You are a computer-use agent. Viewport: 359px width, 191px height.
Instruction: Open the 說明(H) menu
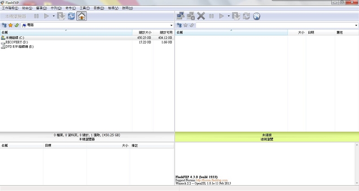coord(127,8)
